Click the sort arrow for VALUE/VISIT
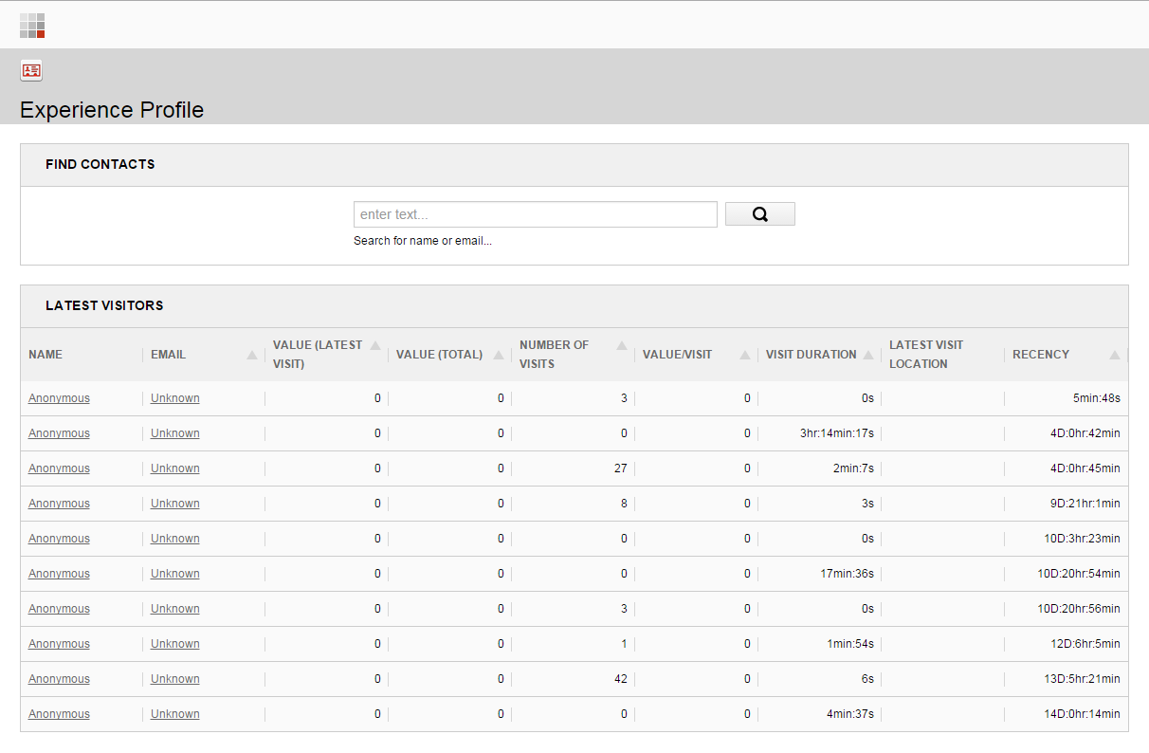Screen dimensions: 1149x753 (x=745, y=354)
